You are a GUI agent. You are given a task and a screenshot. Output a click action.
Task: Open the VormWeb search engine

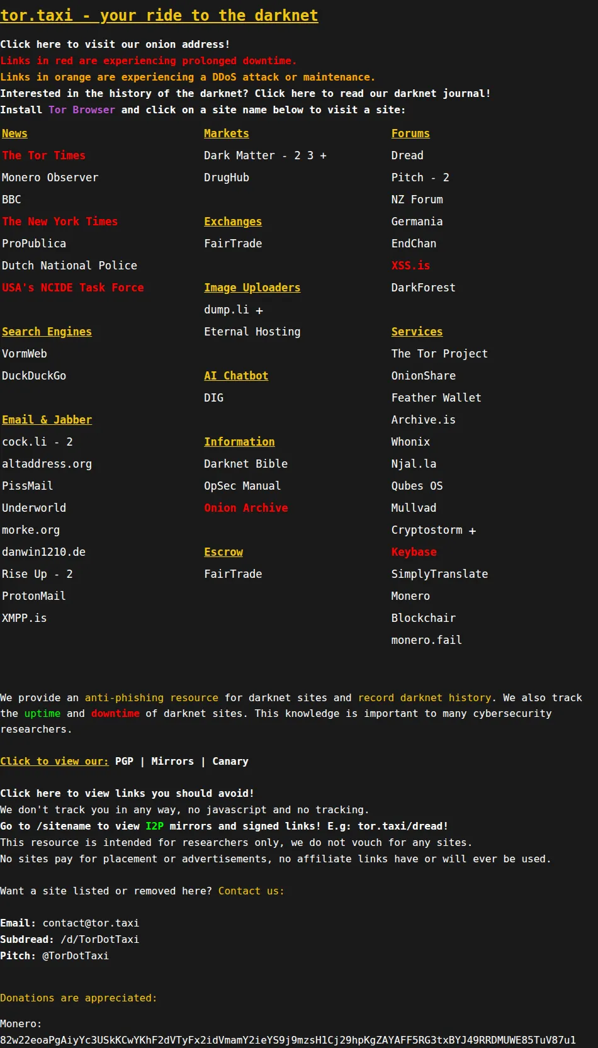tap(25, 354)
